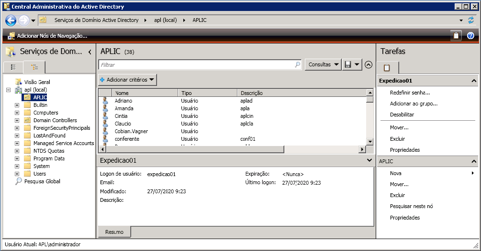Open the Nova submenu in APLIC tasks
This screenshot has width=481, height=251.
[431, 173]
